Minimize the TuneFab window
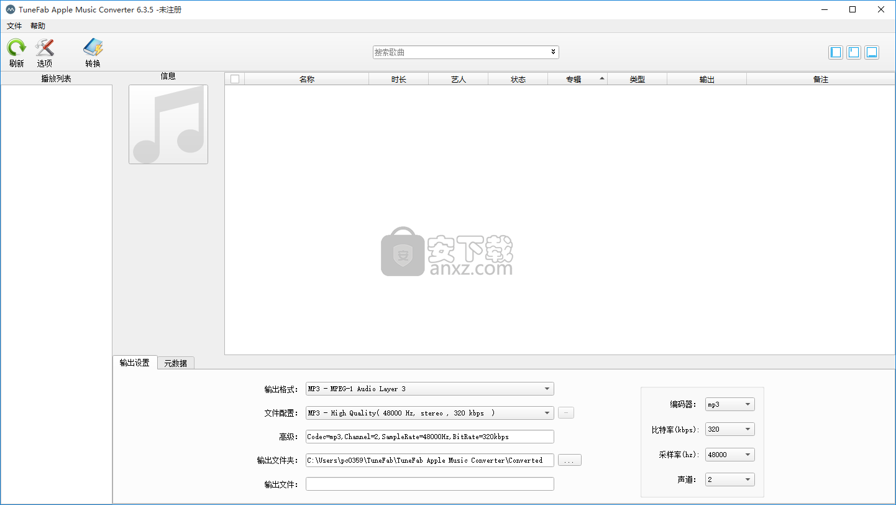 (x=825, y=9)
